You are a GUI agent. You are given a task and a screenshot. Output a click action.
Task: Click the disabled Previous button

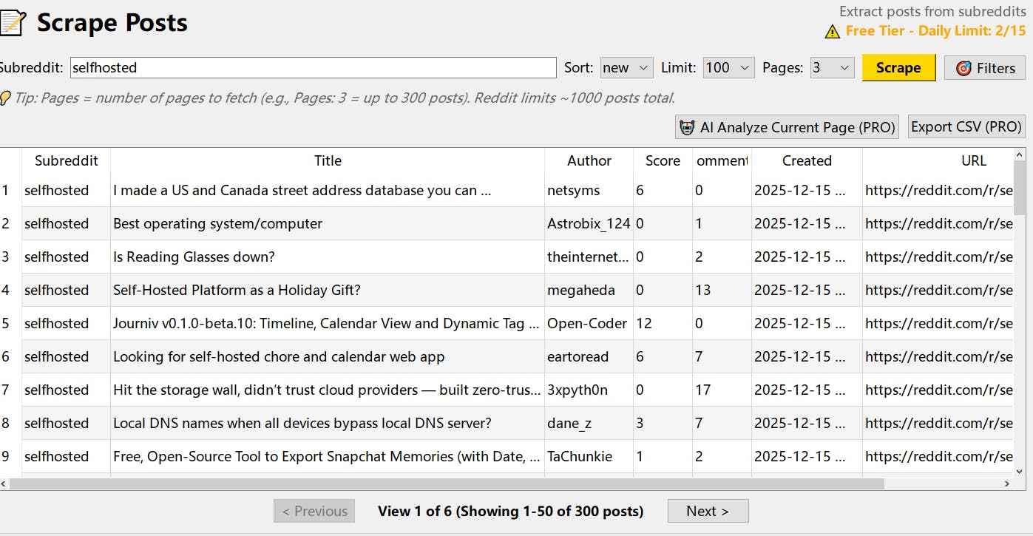click(314, 511)
